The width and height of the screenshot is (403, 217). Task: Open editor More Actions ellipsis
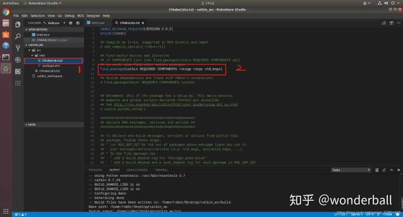coord(399,23)
